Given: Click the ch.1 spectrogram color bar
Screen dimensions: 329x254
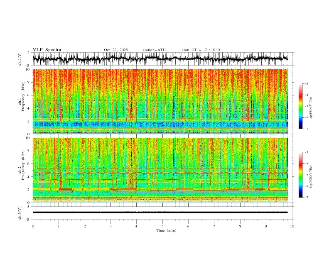Looking at the screenshot, I should click(x=300, y=106).
